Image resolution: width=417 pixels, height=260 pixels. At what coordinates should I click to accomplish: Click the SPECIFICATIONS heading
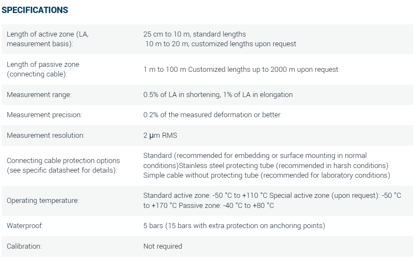point(35,10)
